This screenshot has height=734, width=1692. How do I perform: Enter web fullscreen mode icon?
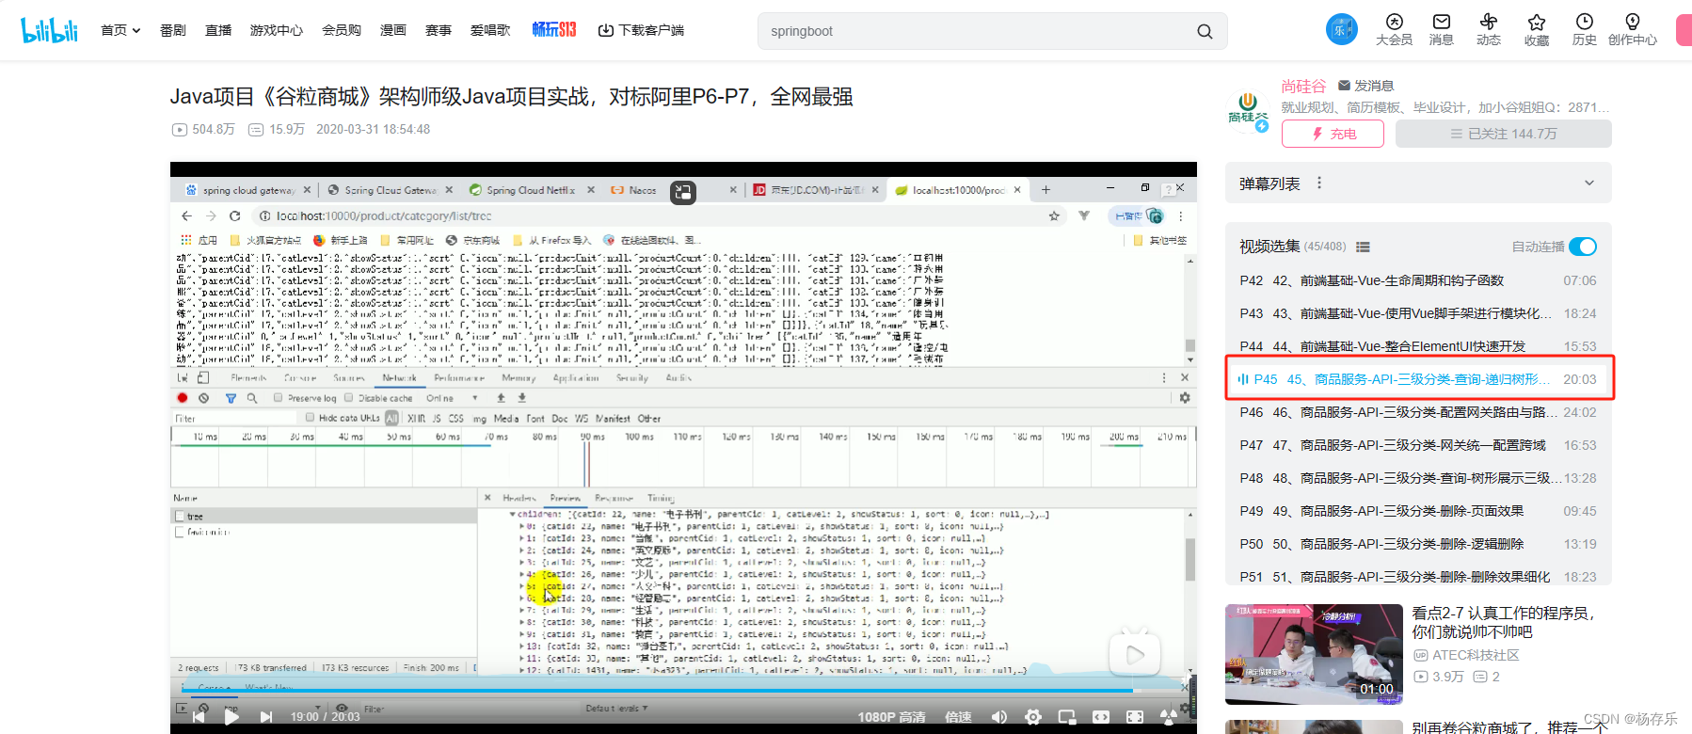(1135, 717)
